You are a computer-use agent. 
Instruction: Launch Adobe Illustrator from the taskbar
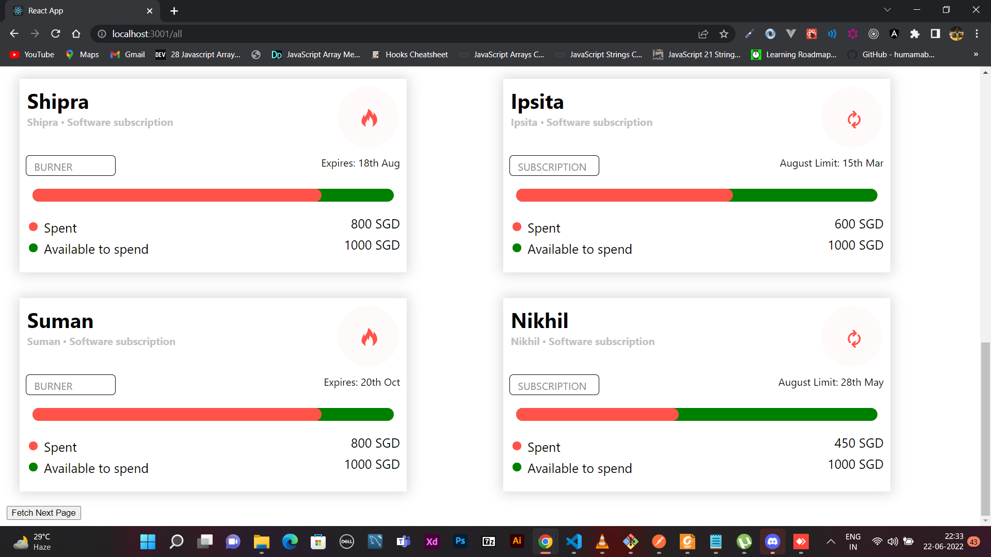tap(517, 542)
